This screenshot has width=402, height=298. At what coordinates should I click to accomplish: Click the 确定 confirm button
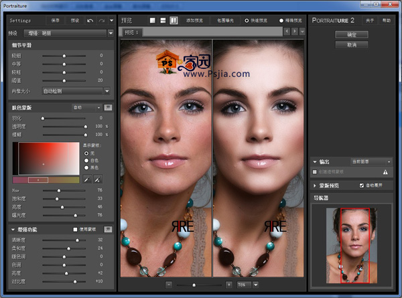pos(352,34)
